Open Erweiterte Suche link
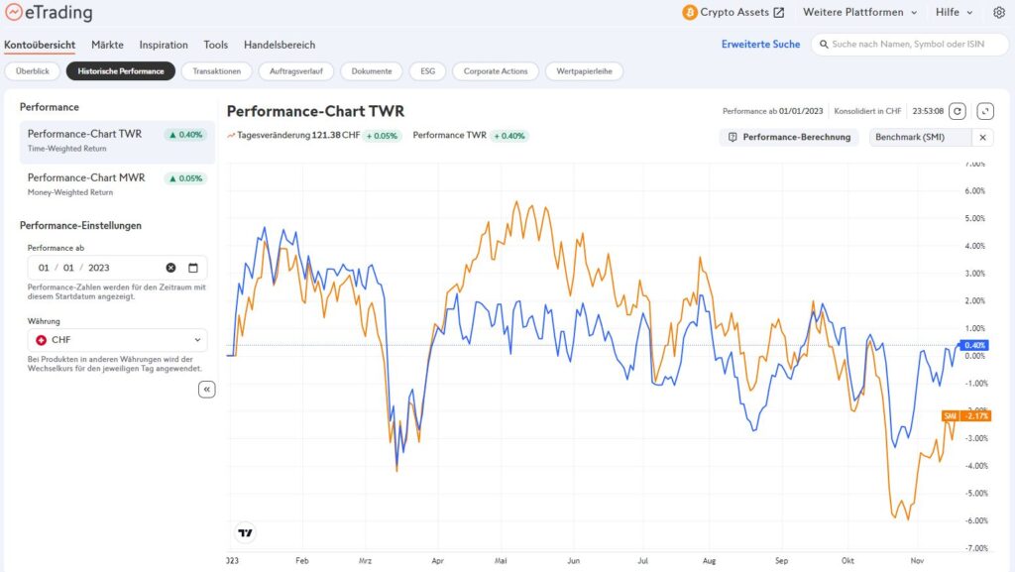Image resolution: width=1015 pixels, height=572 pixels. click(760, 44)
